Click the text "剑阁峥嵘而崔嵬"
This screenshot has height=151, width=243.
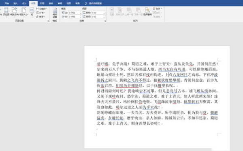(110, 113)
